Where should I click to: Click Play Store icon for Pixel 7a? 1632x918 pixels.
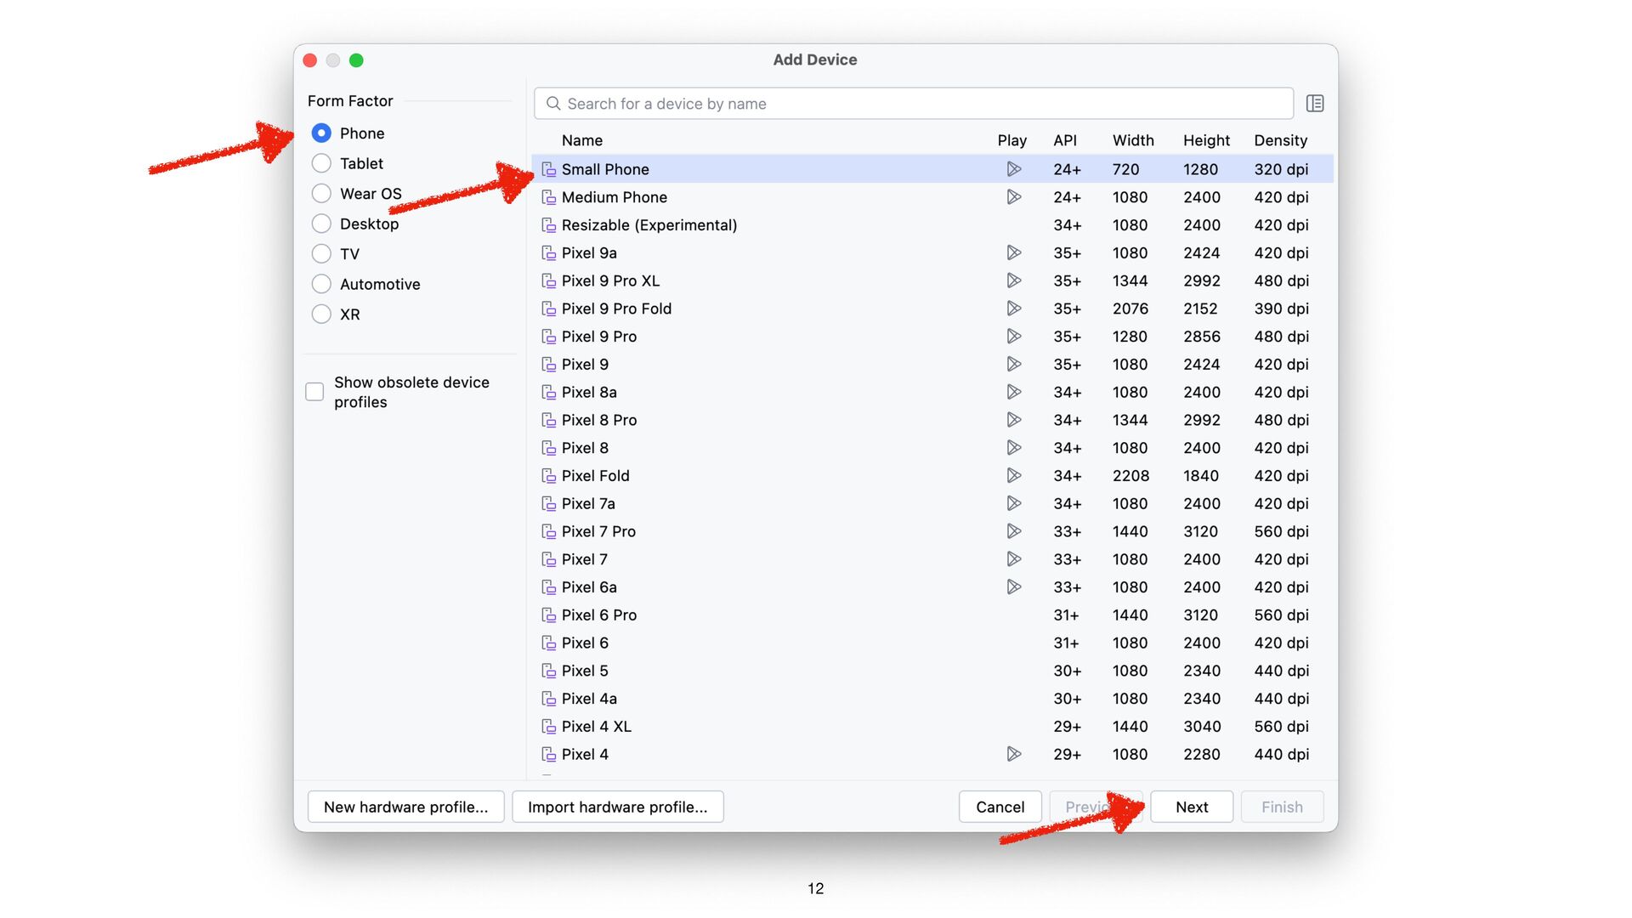(x=1013, y=503)
